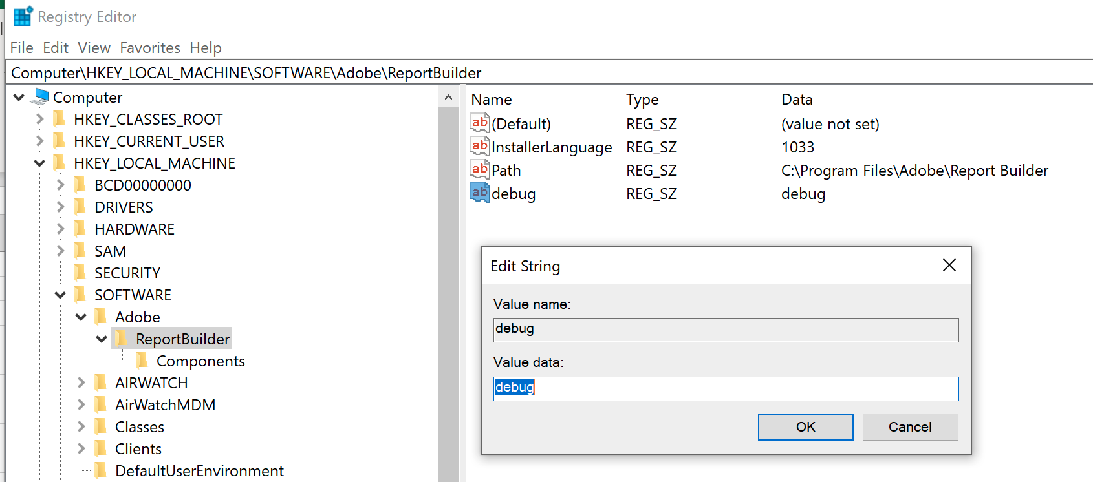Select the (Default) string value icon

[480, 123]
